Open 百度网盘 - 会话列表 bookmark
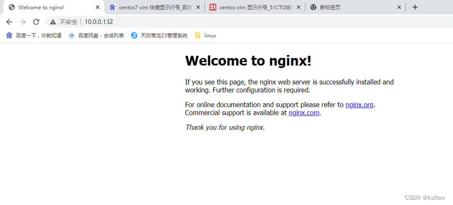 (96, 36)
